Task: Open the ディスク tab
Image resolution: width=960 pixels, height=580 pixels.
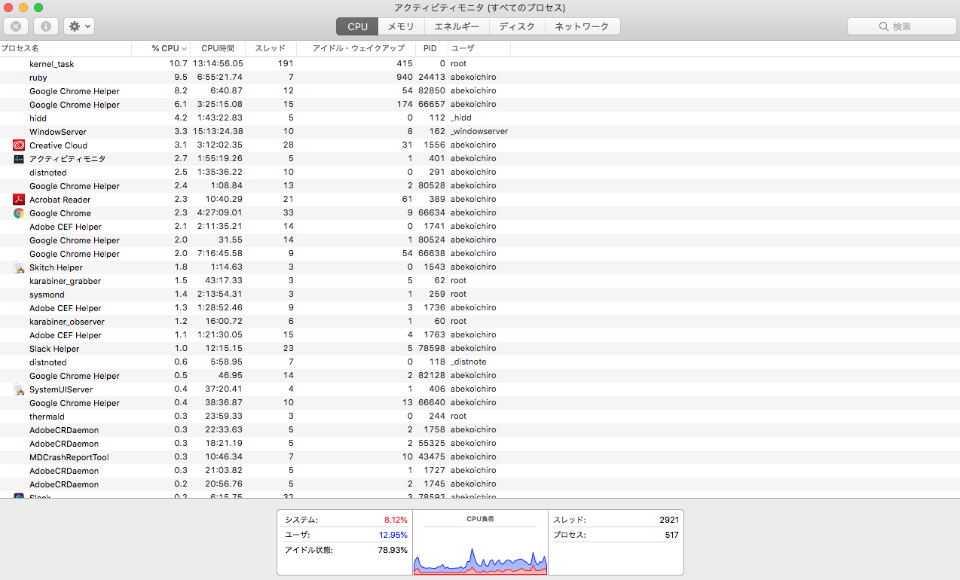Action: (517, 26)
